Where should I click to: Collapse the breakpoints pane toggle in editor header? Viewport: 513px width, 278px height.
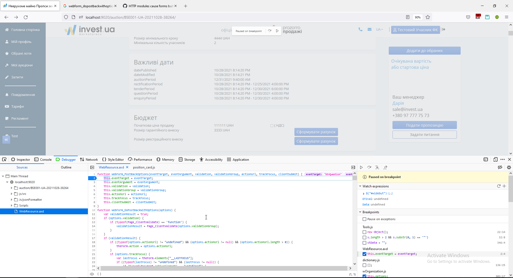click(353, 167)
